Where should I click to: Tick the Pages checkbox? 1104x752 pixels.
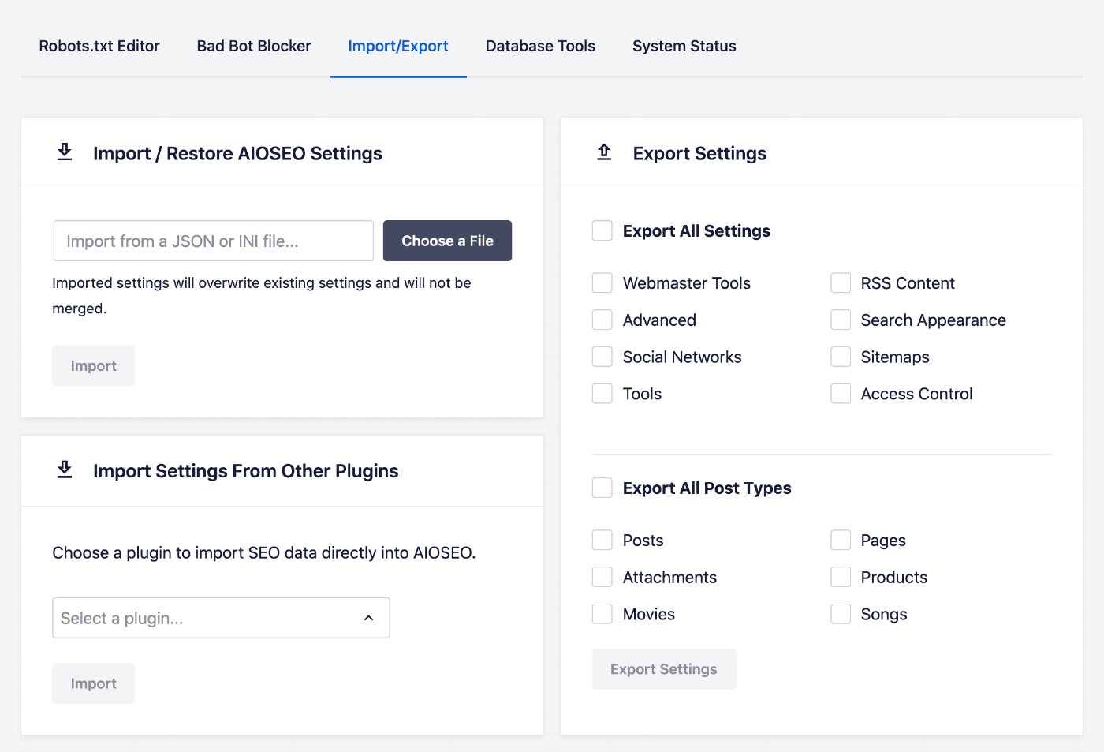click(841, 540)
